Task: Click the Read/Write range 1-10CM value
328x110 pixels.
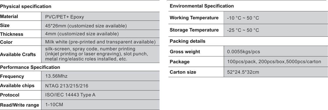Action: click(x=54, y=104)
